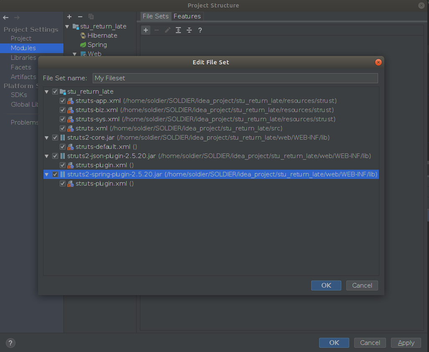Navigate forward with right arrow

tap(17, 18)
